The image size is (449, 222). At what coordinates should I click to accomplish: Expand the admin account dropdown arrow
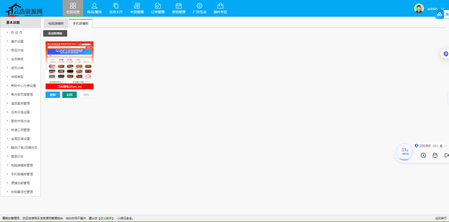click(442, 9)
